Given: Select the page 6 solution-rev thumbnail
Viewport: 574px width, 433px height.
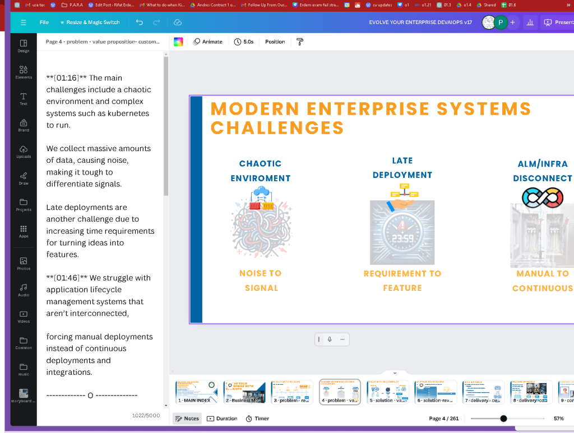Looking at the screenshot, I should point(436,392).
